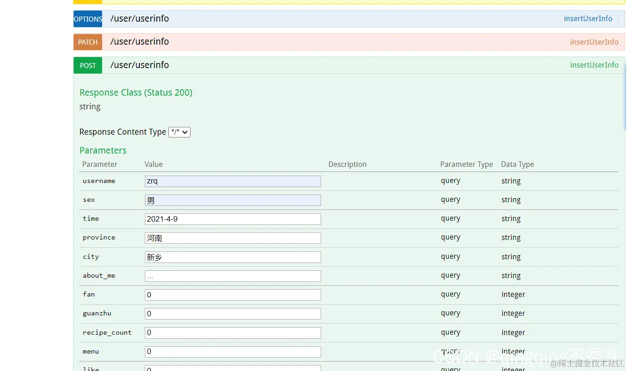Click the query parameter type for username
This screenshot has height=371, width=627.
click(x=450, y=181)
